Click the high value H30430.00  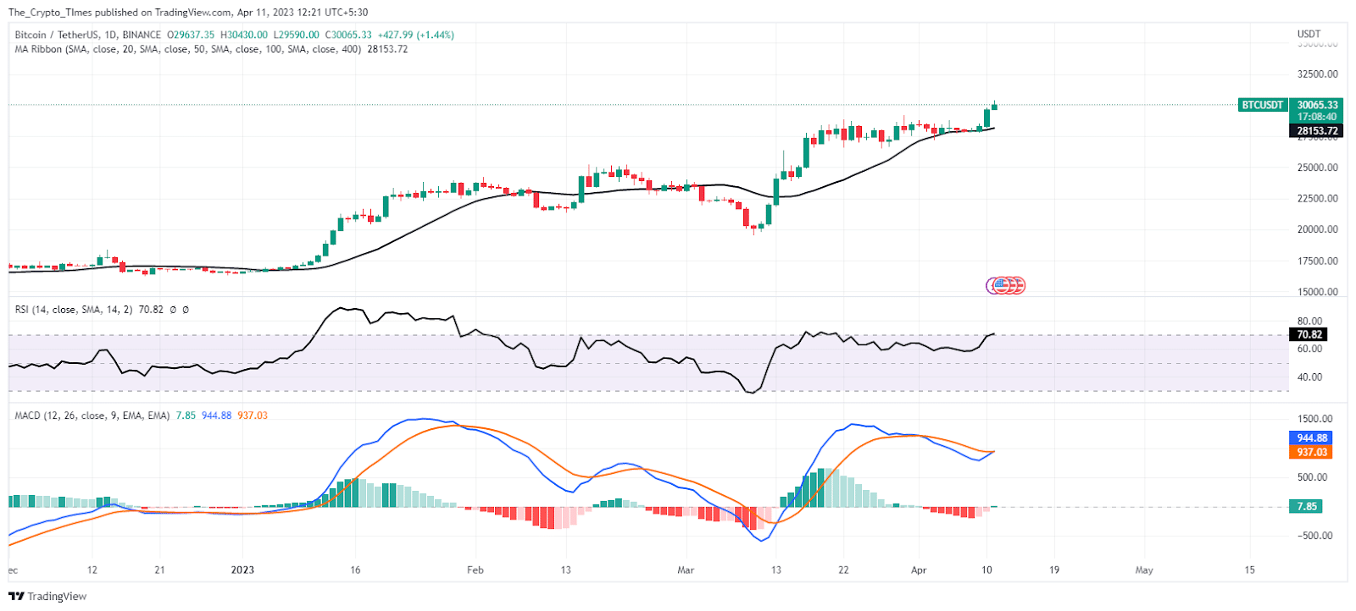(244, 35)
